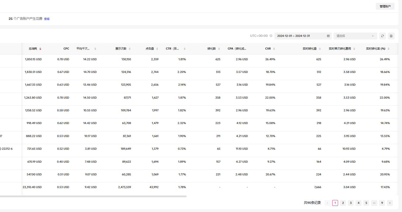Image resolution: width=402 pixels, height=212 pixels.
Task: Click the CPA (转化成...) column header
Action: point(237,49)
